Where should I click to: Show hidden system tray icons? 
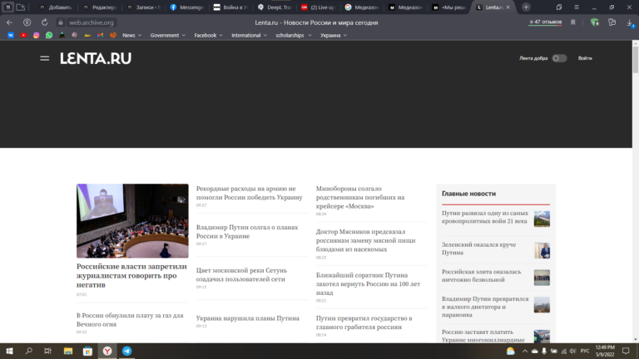coord(525,351)
